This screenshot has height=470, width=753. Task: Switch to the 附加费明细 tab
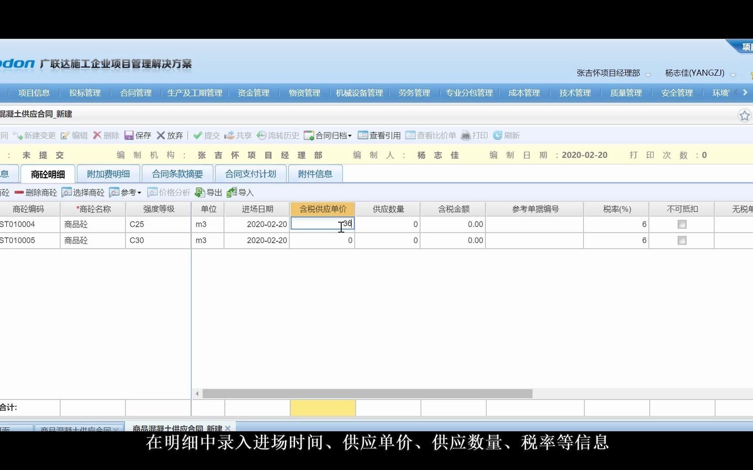[x=109, y=174]
